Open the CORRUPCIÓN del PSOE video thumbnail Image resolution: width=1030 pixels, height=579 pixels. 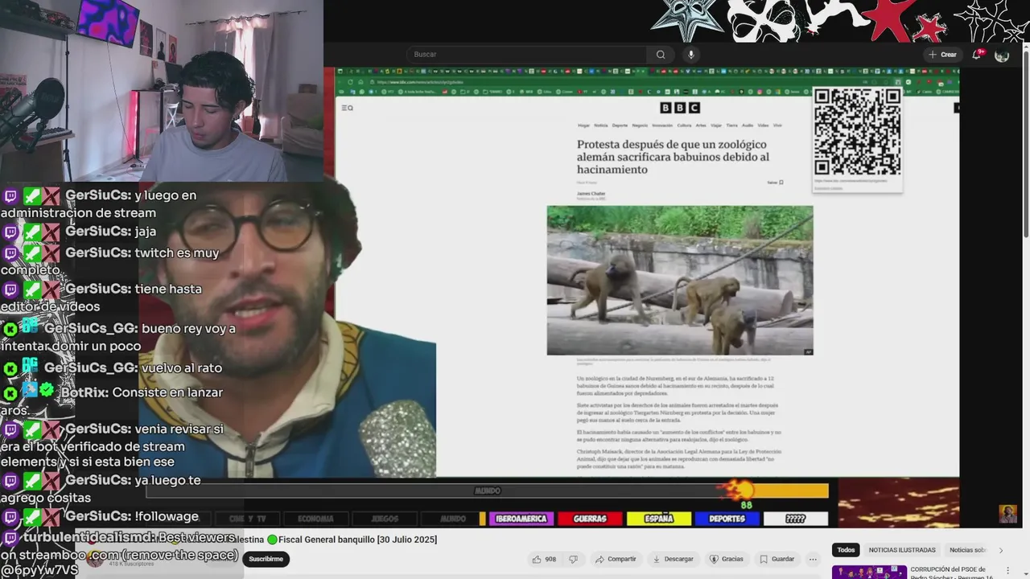click(869, 572)
